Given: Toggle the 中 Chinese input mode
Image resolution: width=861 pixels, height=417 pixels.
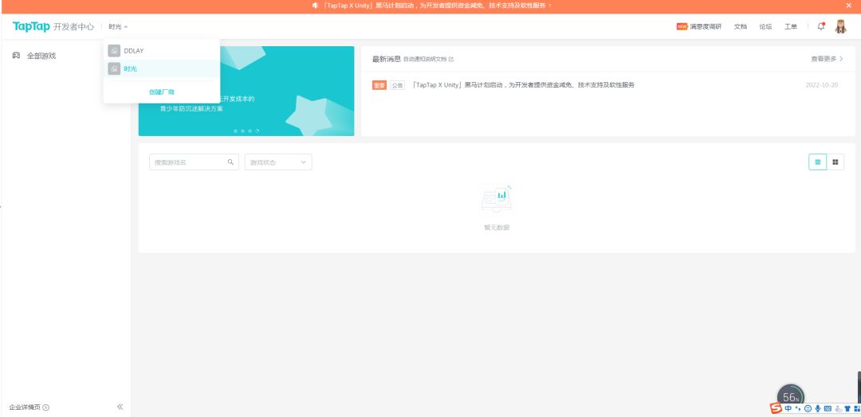Looking at the screenshot, I should 788,408.
